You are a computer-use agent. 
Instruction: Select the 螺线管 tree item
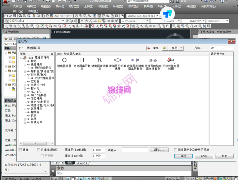(x=35, y=112)
